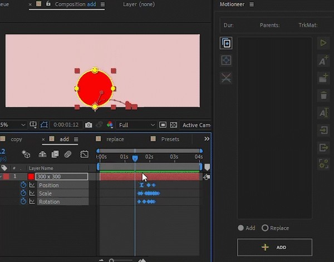Image resolution: width=334 pixels, height=262 pixels.
Task: Click the Motioneer import preset icon
Action: (x=323, y=131)
